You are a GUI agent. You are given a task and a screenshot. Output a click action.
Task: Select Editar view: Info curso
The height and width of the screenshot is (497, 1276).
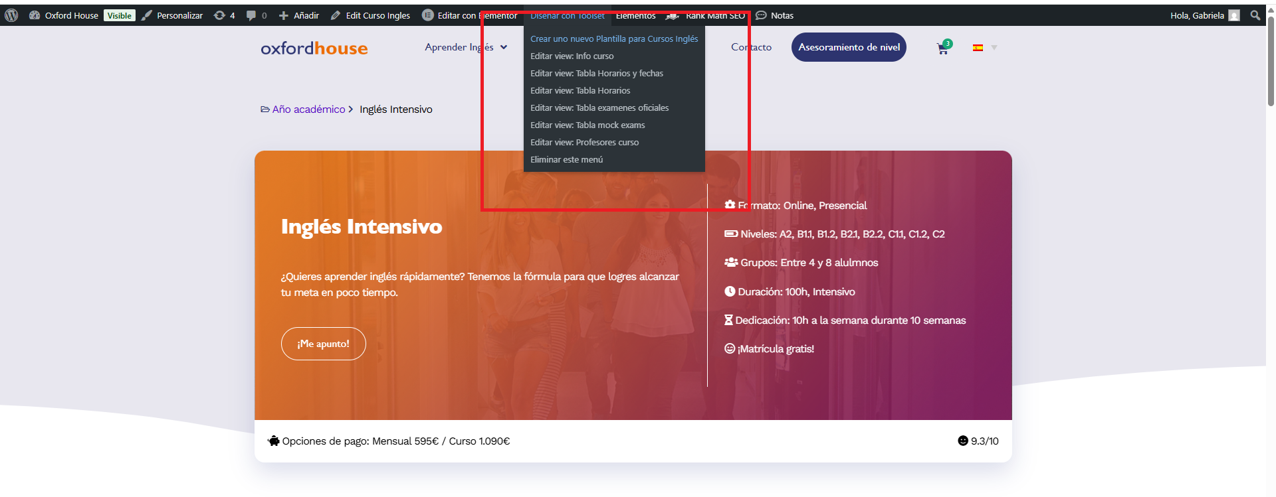click(572, 56)
